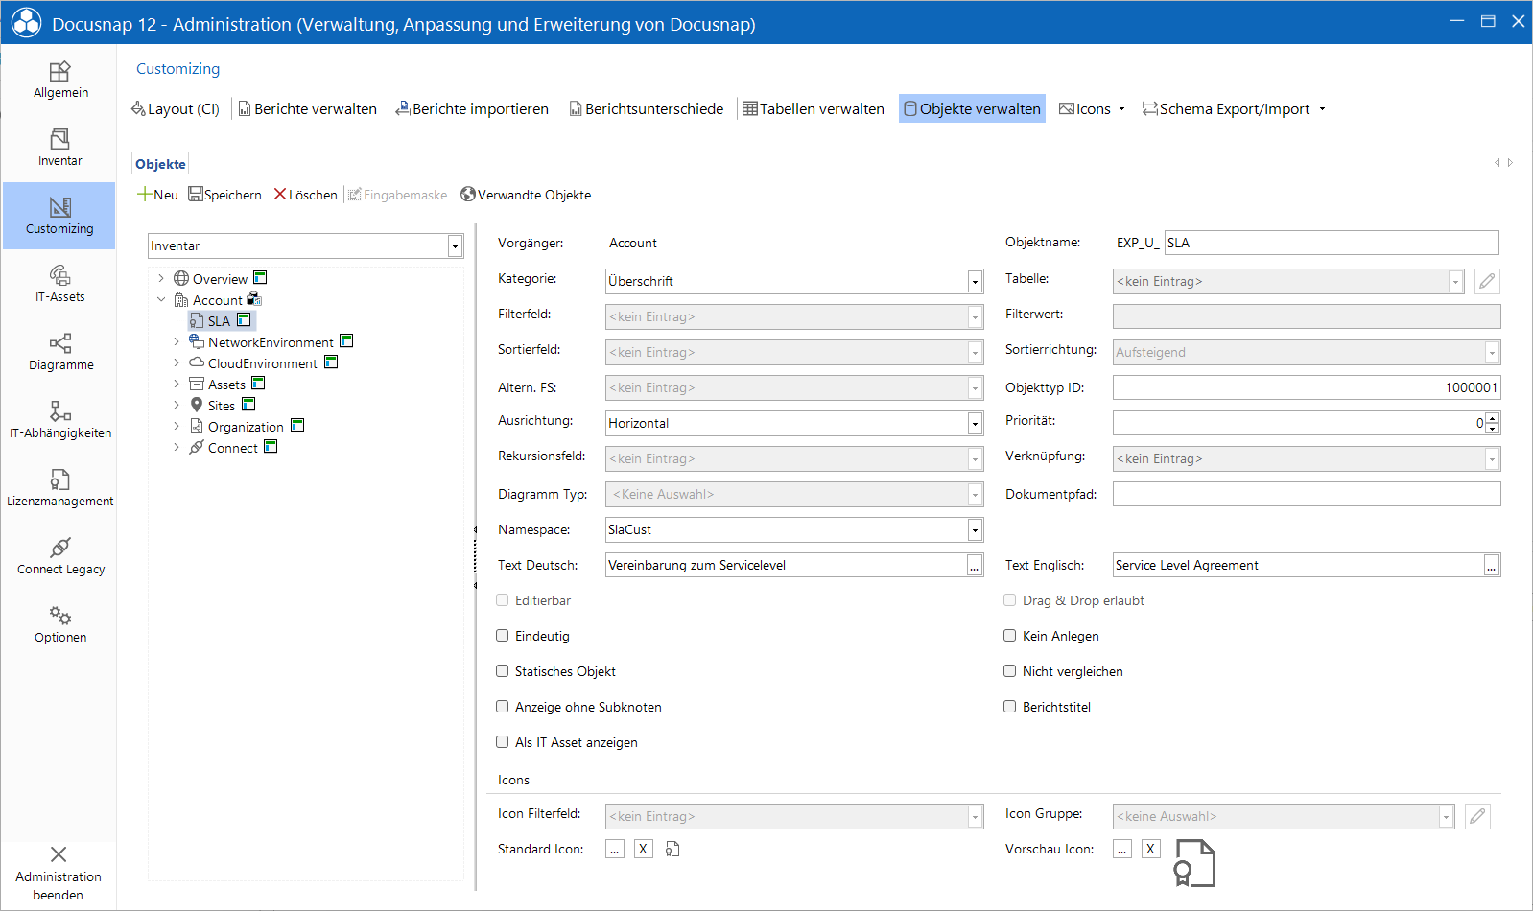1533x911 pixels.
Task: Open Berichte verwalten
Action: [307, 109]
